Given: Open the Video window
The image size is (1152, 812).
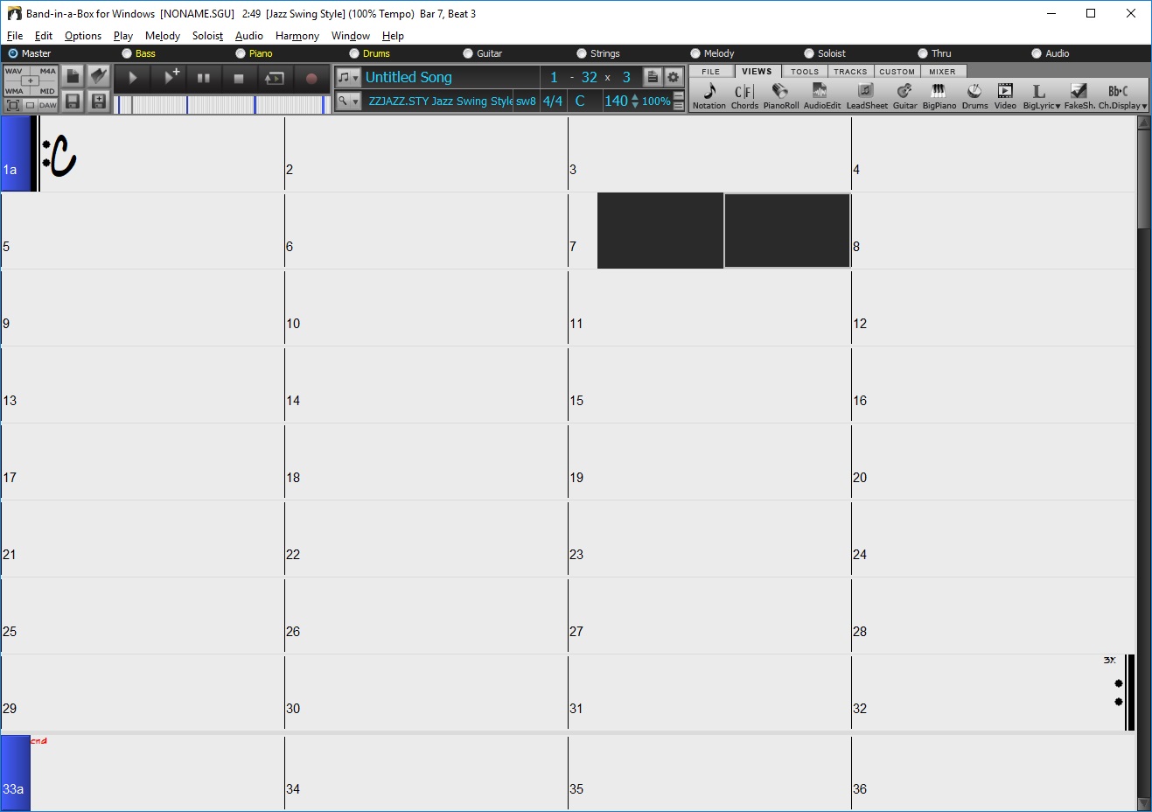Looking at the screenshot, I should (x=1005, y=95).
